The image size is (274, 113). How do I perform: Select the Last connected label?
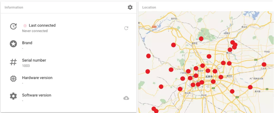[x=42, y=25]
